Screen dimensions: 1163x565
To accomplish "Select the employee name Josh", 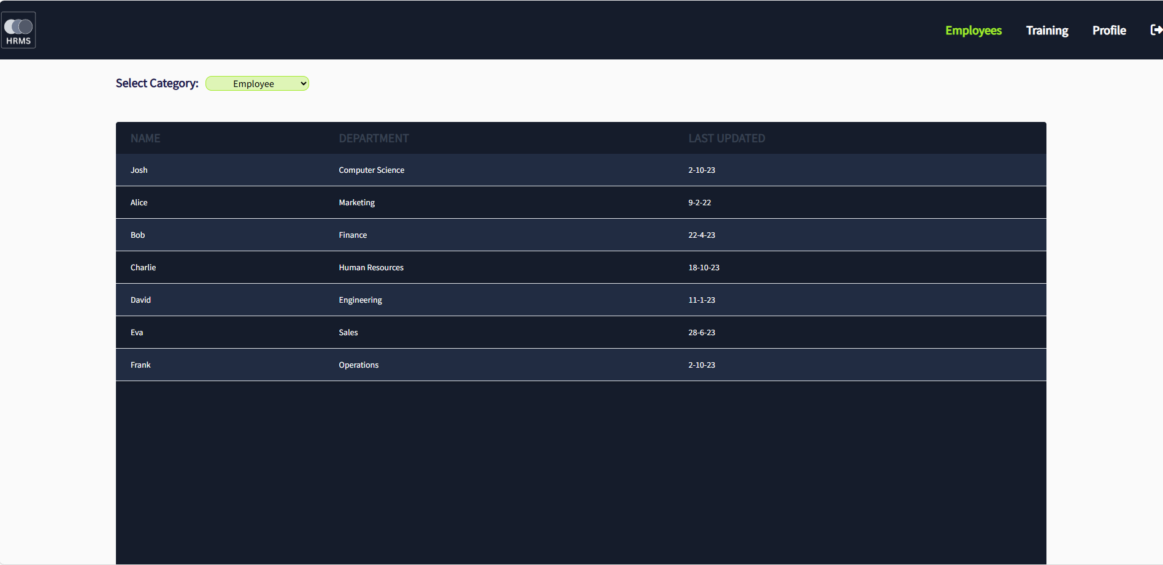I will click(139, 170).
